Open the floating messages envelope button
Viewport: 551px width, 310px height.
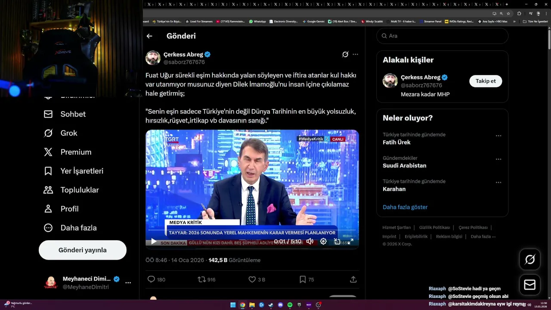(x=530, y=285)
